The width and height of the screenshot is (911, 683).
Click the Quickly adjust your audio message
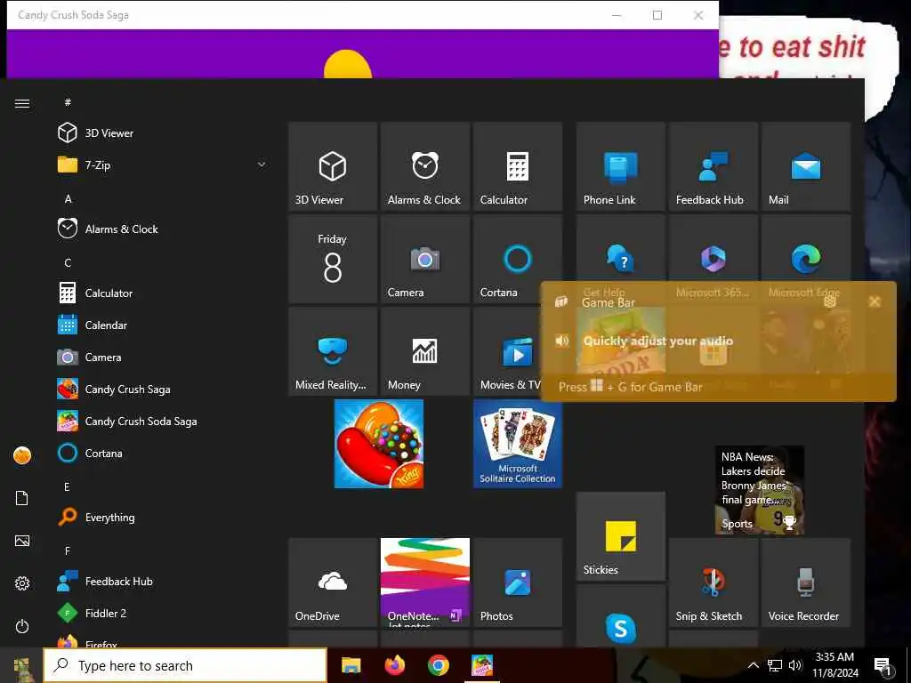click(x=657, y=341)
